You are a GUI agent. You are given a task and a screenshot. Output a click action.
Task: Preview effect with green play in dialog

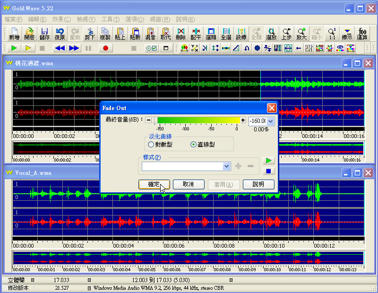point(268,161)
